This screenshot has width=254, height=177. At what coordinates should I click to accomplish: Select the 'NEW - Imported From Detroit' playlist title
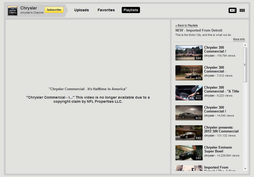point(199,30)
